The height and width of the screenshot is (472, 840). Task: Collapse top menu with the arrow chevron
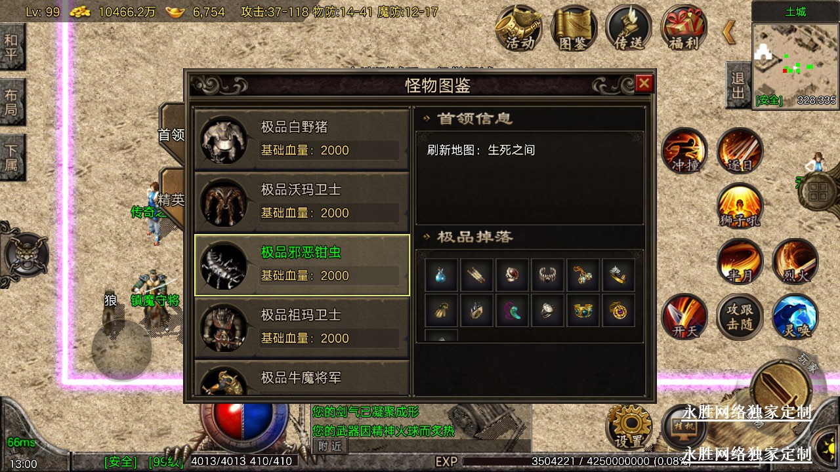(x=729, y=31)
